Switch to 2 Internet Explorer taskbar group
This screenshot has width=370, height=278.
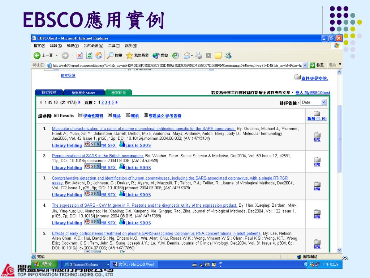coord(86,265)
